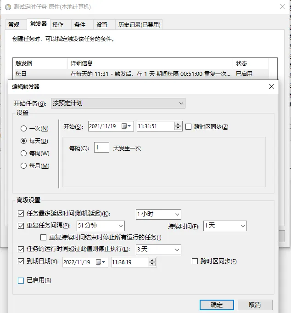Open the 2021/11/19 start date dropdown
This screenshot has width=291, height=313.
129,126
